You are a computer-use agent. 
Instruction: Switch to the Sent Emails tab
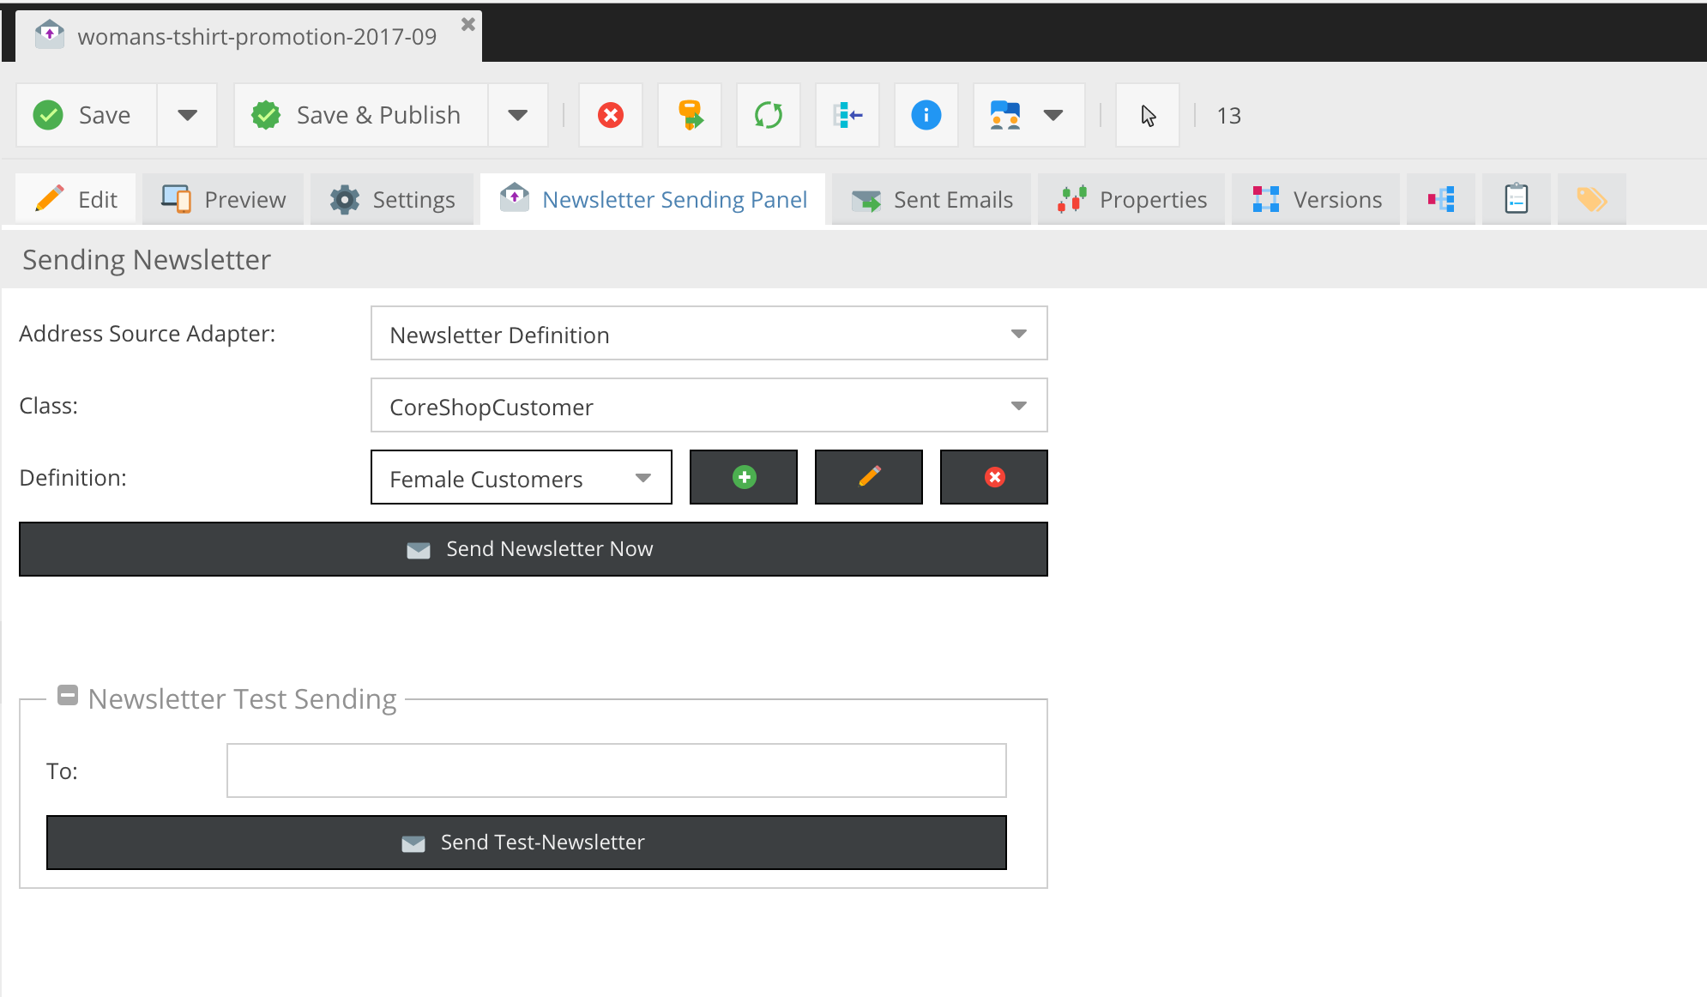pyautogui.click(x=932, y=199)
